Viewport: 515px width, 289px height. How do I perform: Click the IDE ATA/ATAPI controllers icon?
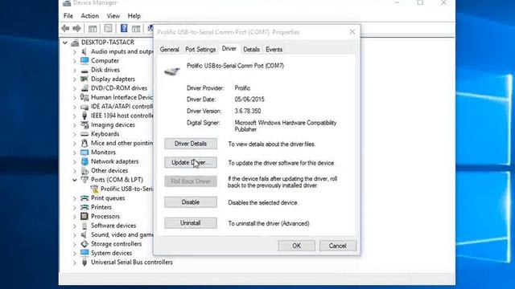(84, 107)
